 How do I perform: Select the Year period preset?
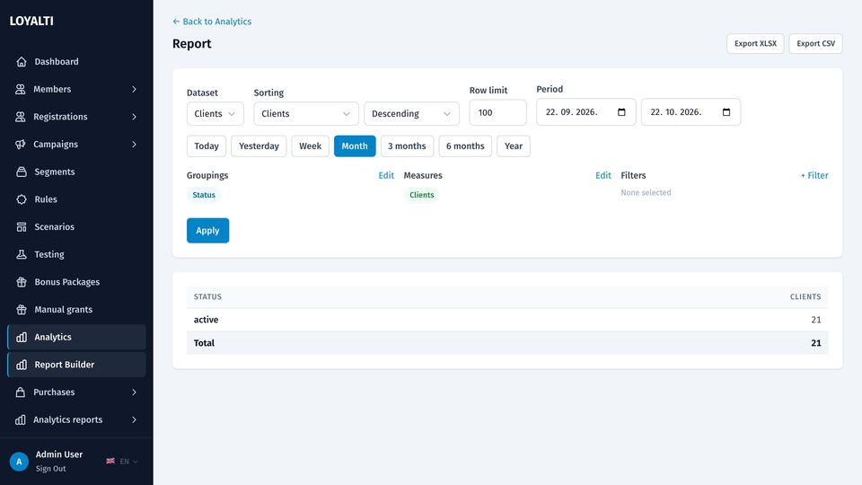click(x=514, y=146)
